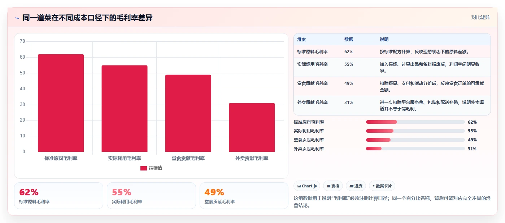Viewport: 505px width, 223px height.
Task: Click the 说明 table column header
Action: coord(384,39)
